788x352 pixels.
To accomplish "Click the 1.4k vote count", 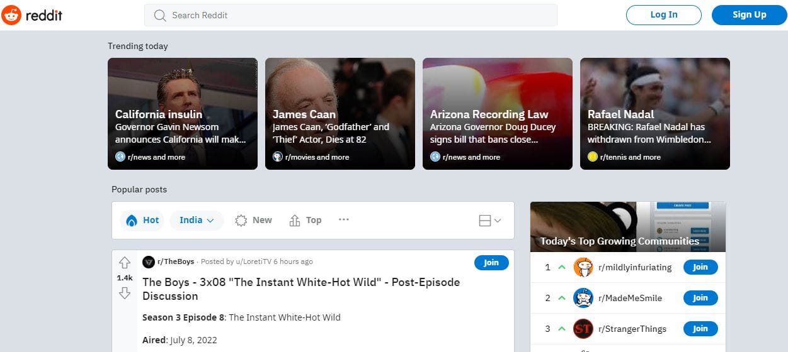I will click(125, 278).
